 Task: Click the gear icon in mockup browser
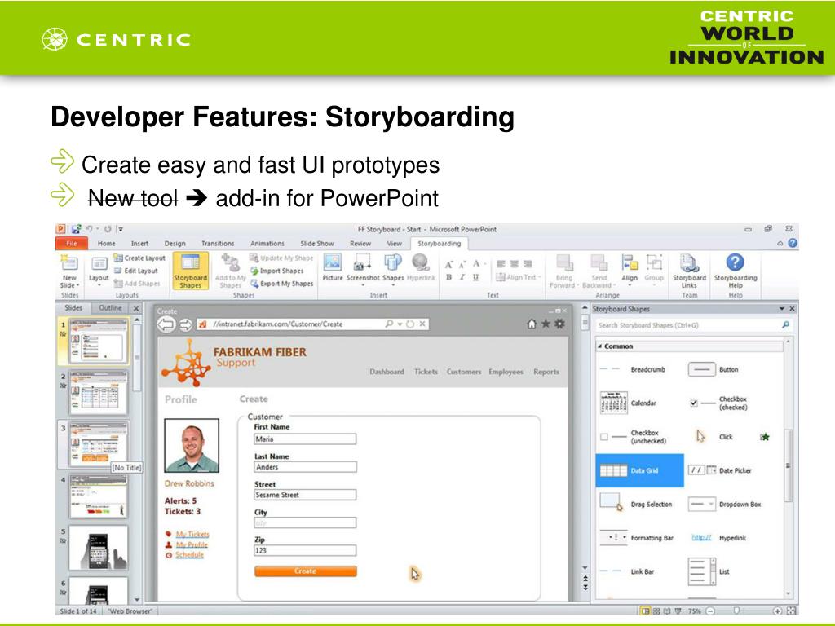pos(559,324)
